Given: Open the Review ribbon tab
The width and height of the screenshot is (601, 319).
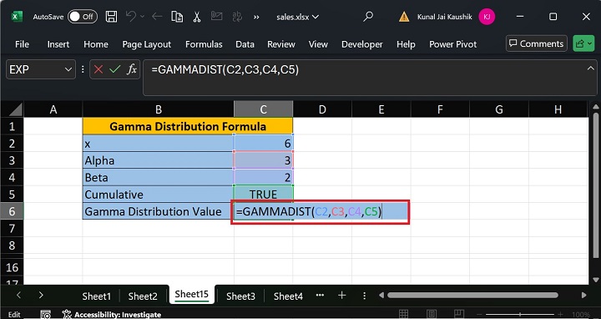Looking at the screenshot, I should (281, 44).
